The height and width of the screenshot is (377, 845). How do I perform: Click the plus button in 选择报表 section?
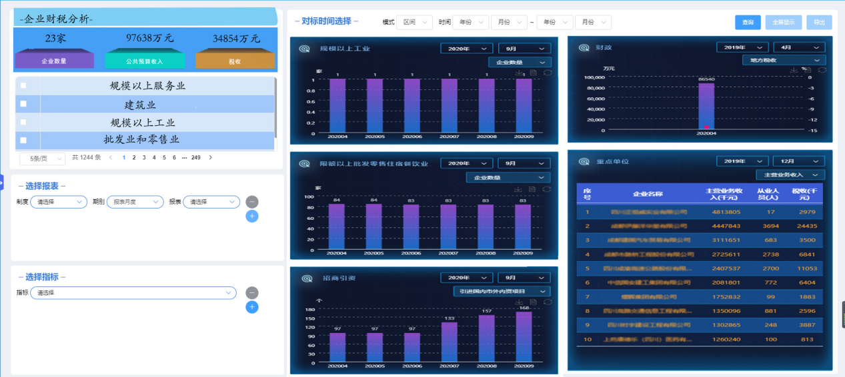pyautogui.click(x=251, y=216)
